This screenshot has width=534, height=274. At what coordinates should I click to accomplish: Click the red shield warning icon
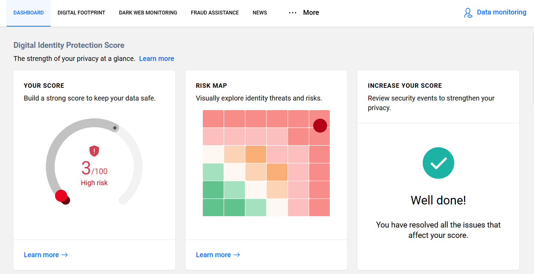[94, 151]
